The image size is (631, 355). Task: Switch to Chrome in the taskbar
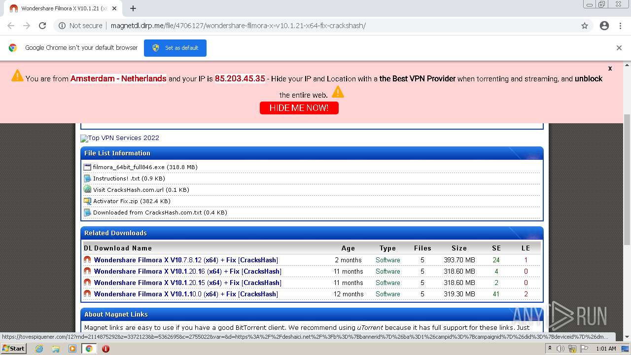pyautogui.click(x=89, y=349)
